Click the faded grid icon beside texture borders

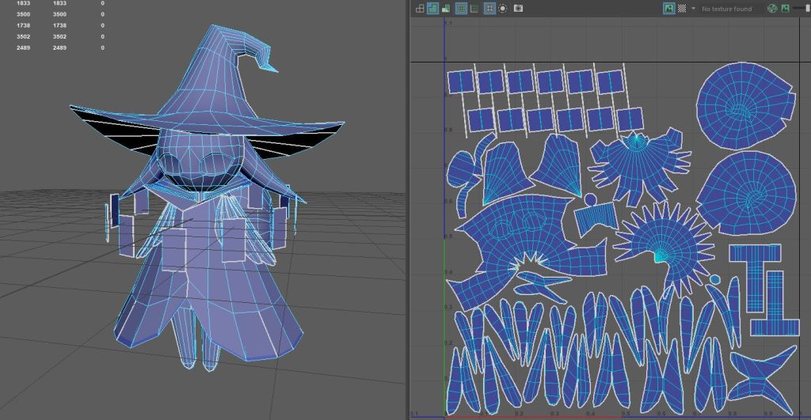[474, 8]
